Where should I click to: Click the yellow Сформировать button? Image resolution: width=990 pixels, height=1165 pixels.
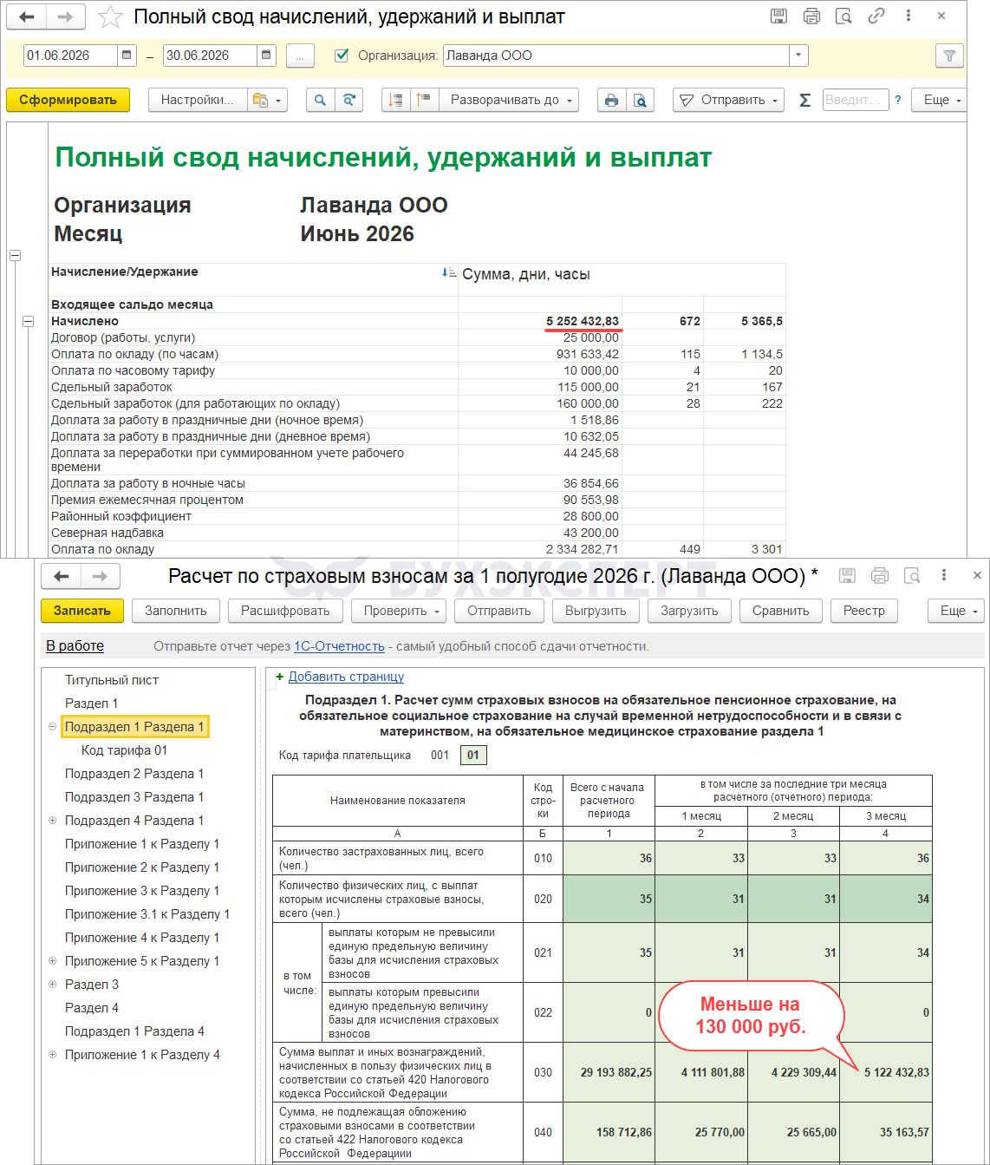[x=68, y=101]
